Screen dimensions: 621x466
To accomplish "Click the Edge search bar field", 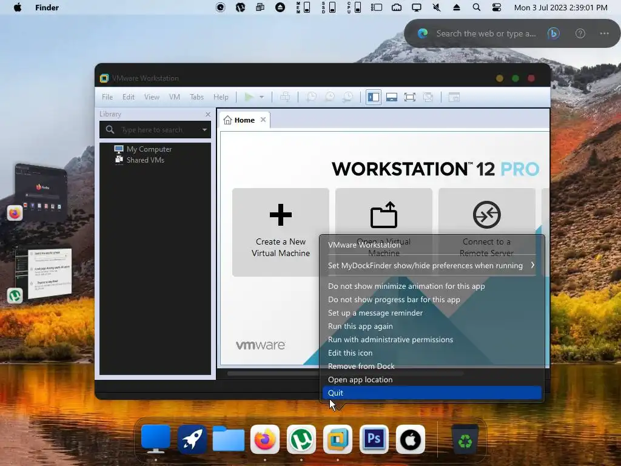I will pyautogui.click(x=486, y=34).
